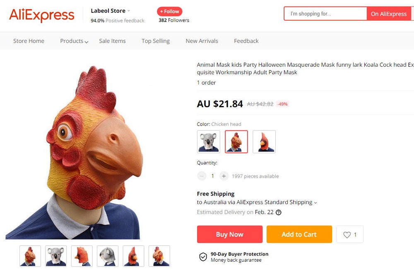
Task: Click the buyer protection shield icon
Action: coord(203,257)
